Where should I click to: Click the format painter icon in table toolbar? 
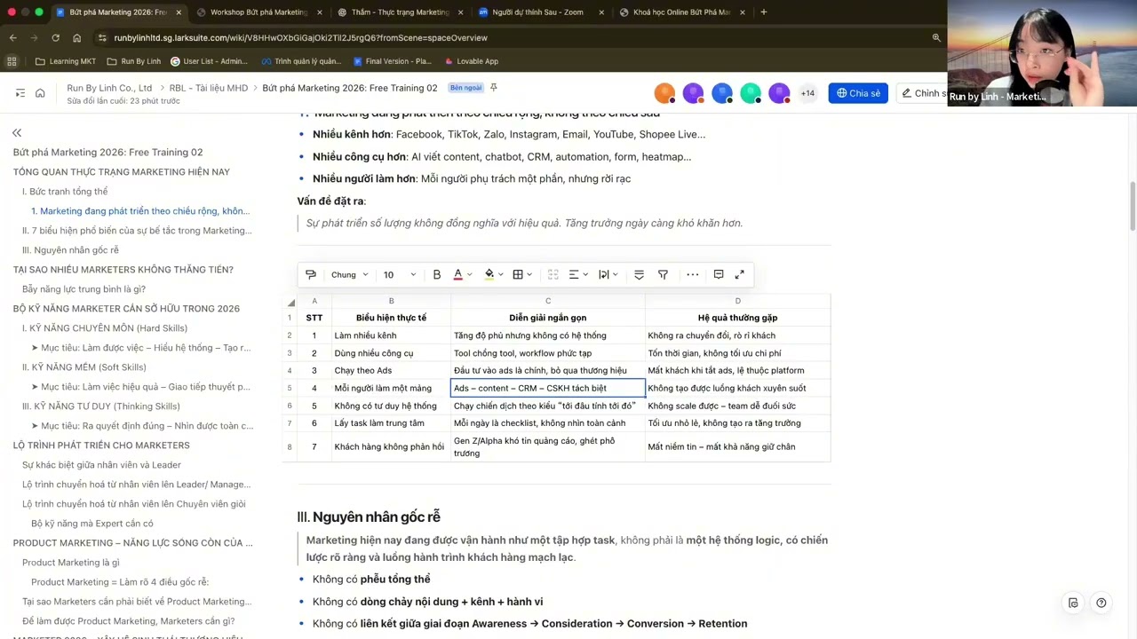(311, 275)
